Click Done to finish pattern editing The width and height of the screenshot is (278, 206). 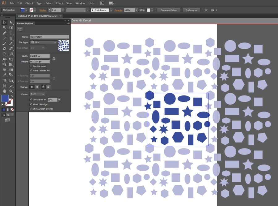click(74, 20)
